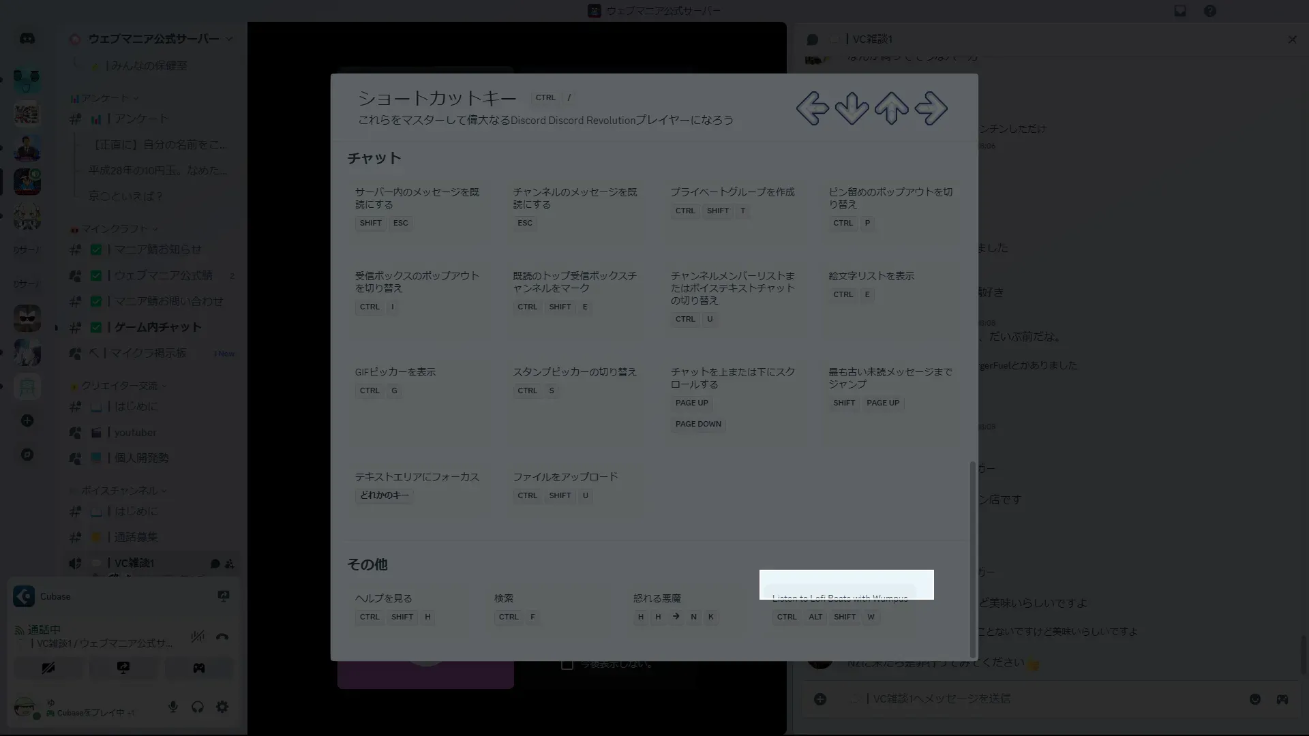Deafen with the headphones icon
This screenshot has height=736, width=1309.
tap(198, 707)
